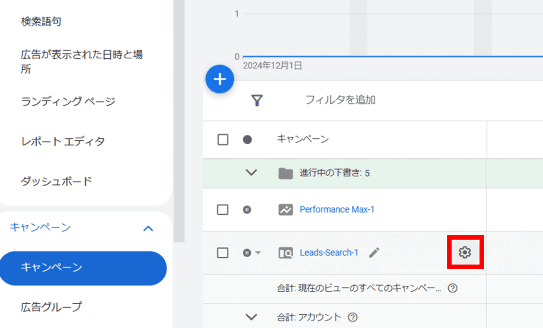The width and height of the screenshot is (543, 328).
Task: Click 進行中の下書き: 5 label
Action: tap(335, 173)
